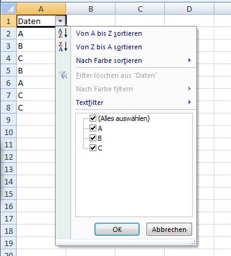The height and width of the screenshot is (256, 231).
Task: Close the Daten filter dropdown arrow
Action: point(61,21)
